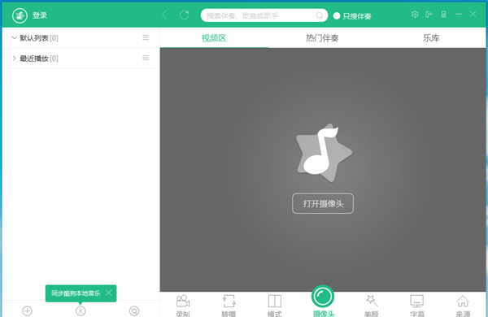Focus the search field for 伴奏 and songs

click(x=264, y=15)
